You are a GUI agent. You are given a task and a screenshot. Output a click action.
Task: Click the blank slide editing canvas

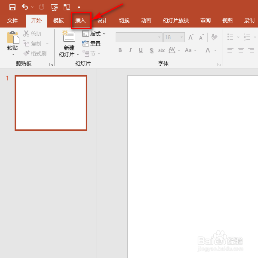click(193, 166)
